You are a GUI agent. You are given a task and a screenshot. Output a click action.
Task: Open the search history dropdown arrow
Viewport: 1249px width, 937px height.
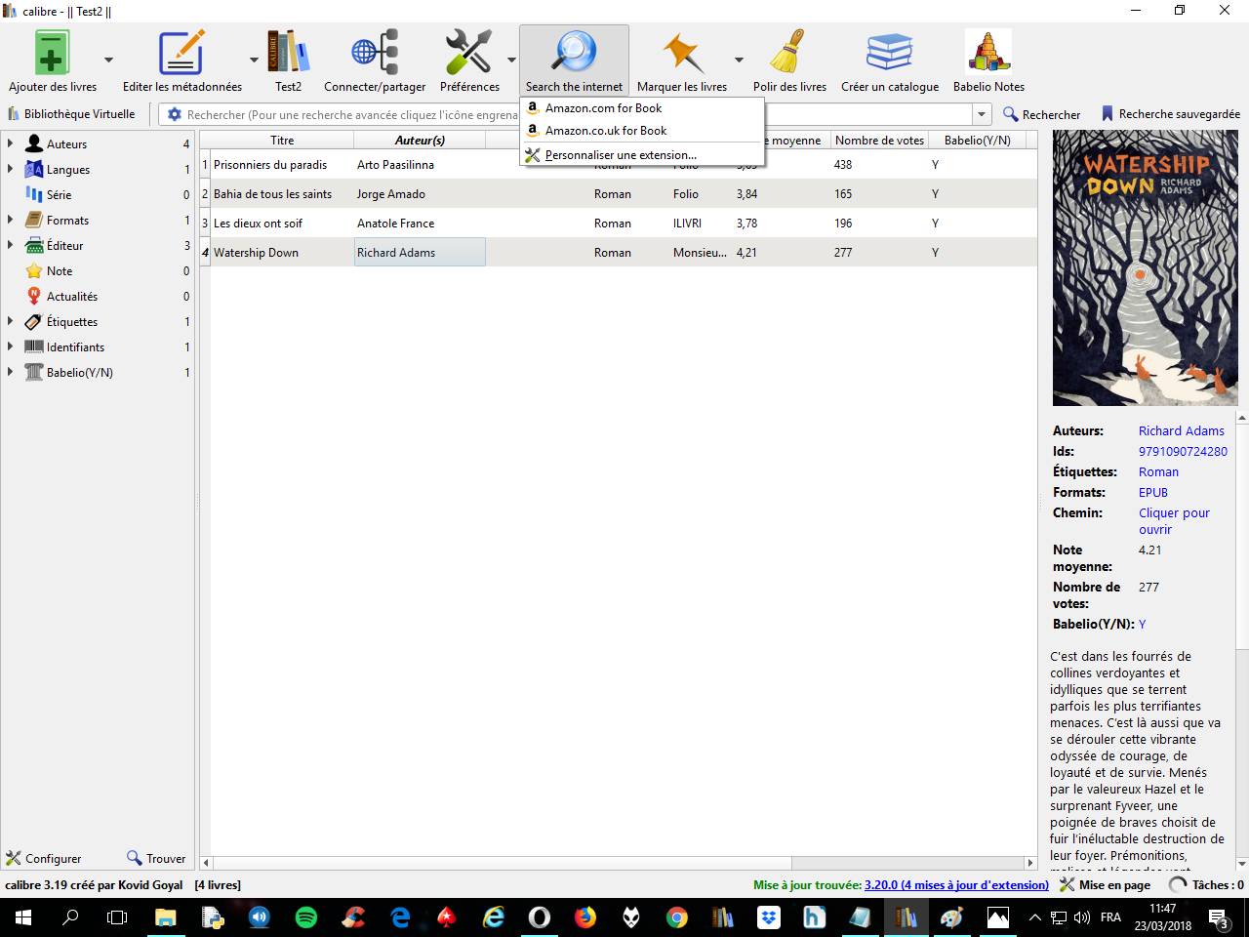tap(982, 114)
